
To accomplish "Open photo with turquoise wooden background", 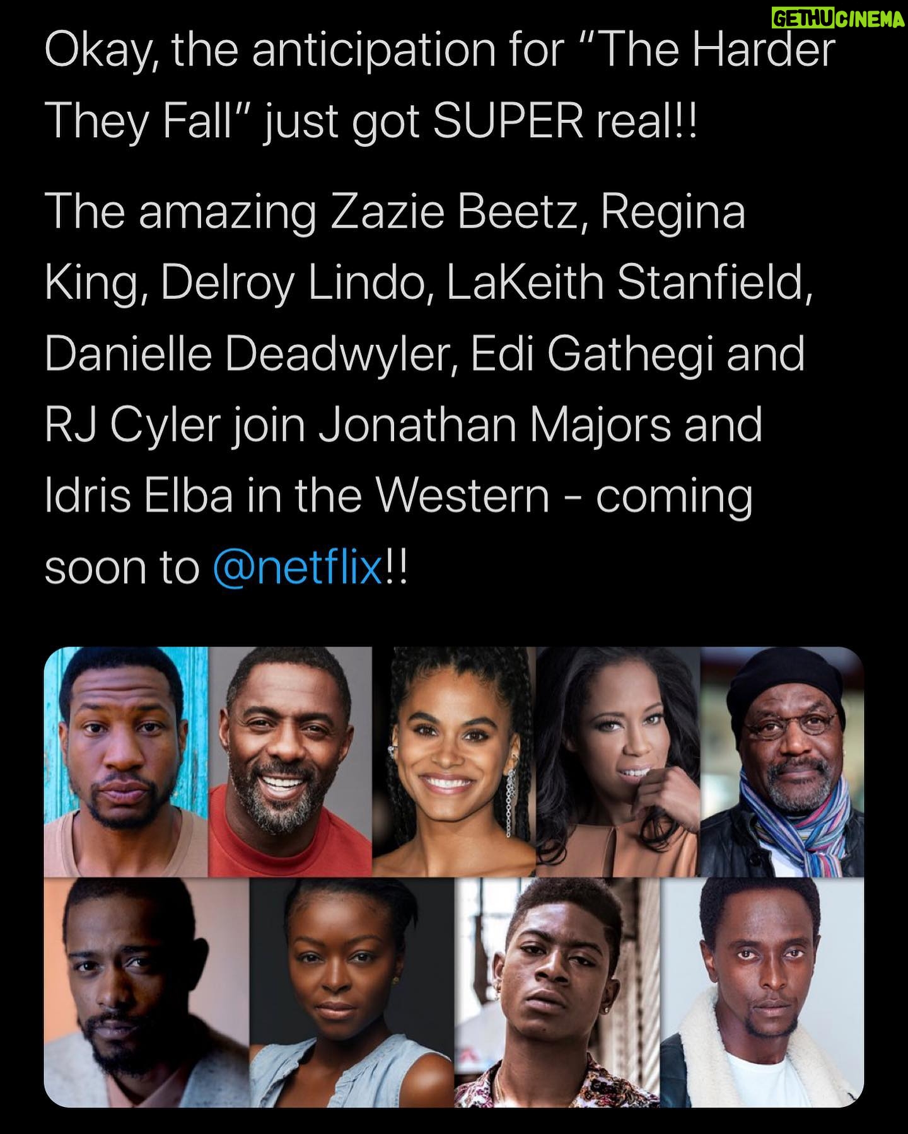I will pyautogui.click(x=126, y=761).
